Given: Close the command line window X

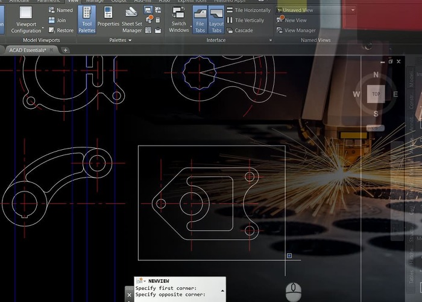Looking at the screenshot, I should point(129,295).
